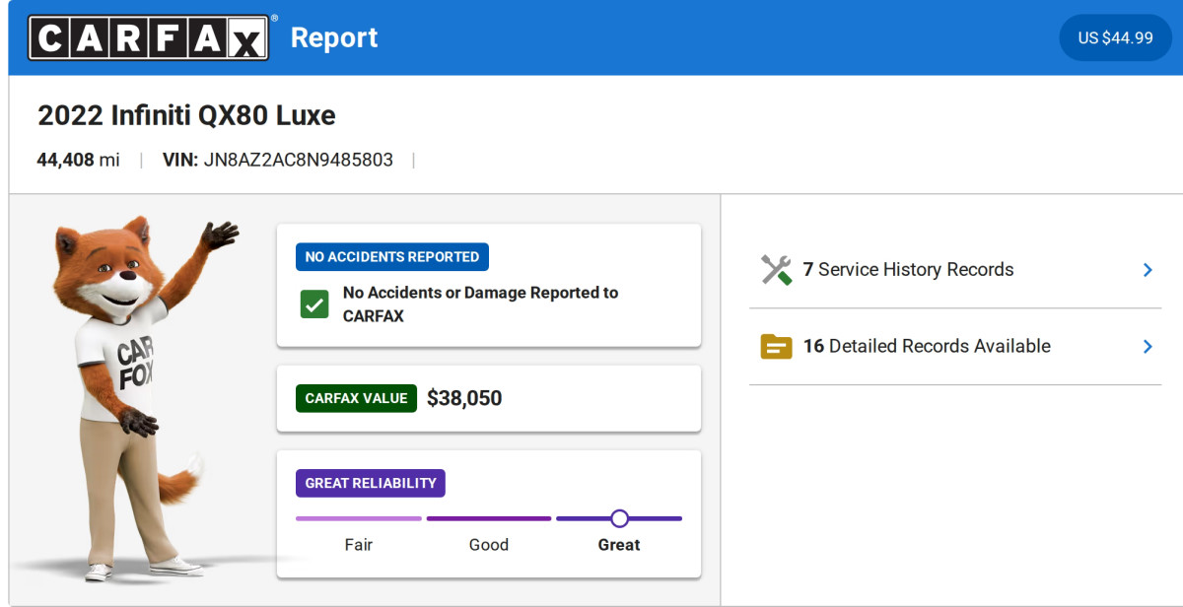Expand the Detailed Records Available chevron
This screenshot has height=607, width=1183.
(x=1148, y=347)
